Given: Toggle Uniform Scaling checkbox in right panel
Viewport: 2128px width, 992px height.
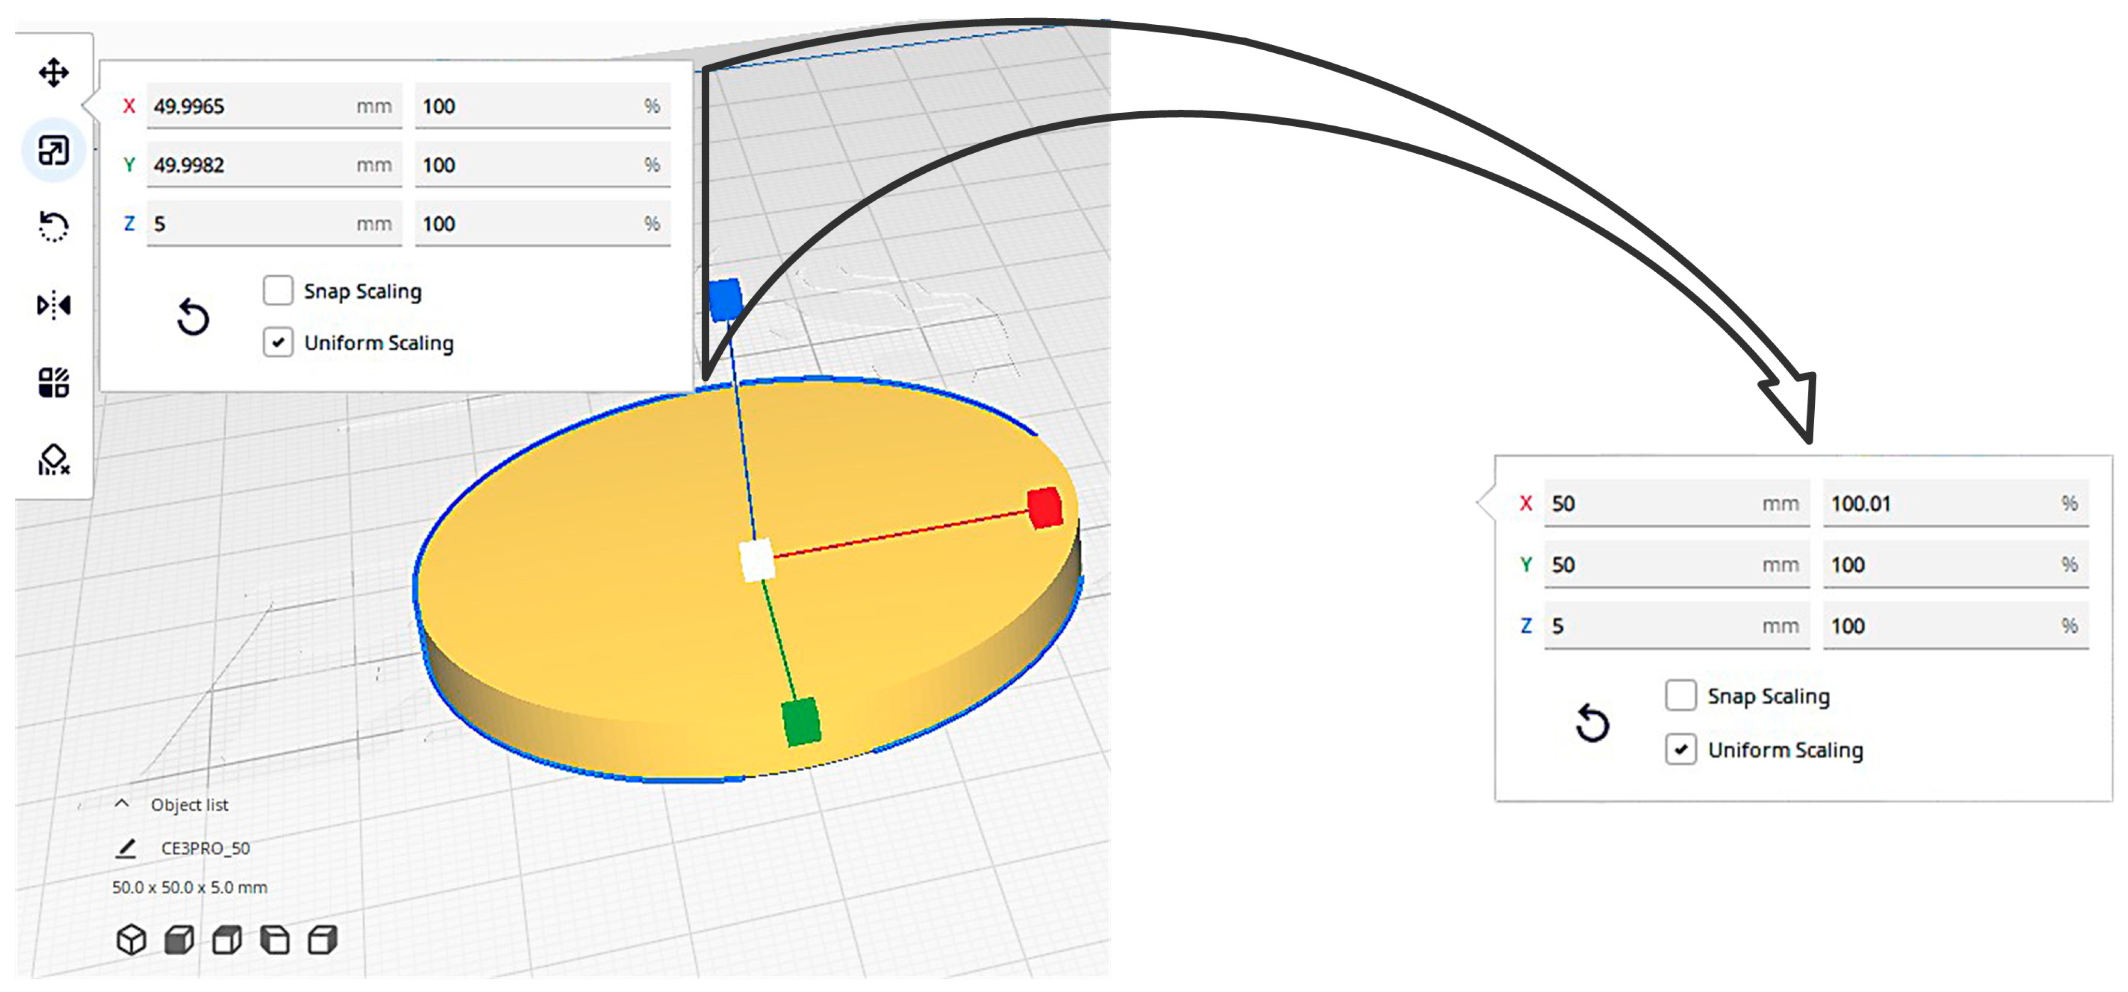Looking at the screenshot, I should pos(1680,749).
